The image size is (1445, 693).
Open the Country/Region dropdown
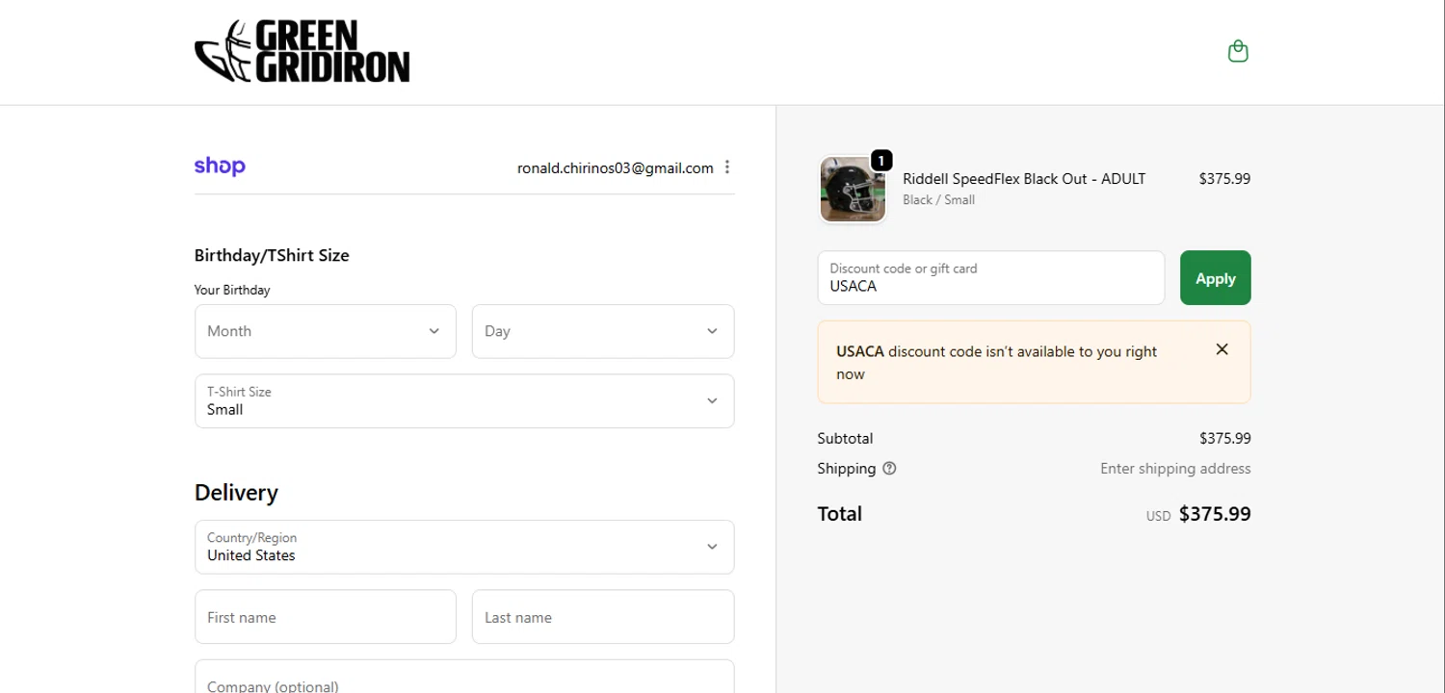(x=464, y=547)
